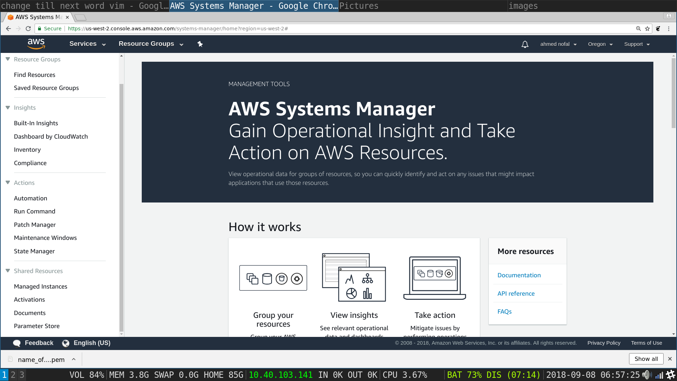Image resolution: width=677 pixels, height=381 pixels.
Task: Open the Documentation link
Action: click(x=519, y=275)
